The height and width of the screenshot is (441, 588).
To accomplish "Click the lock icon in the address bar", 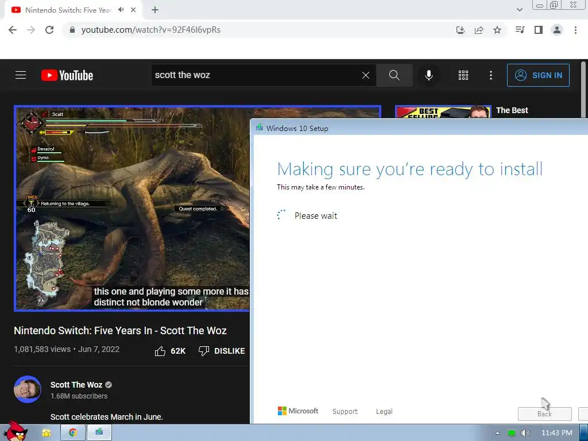I will coord(72,30).
